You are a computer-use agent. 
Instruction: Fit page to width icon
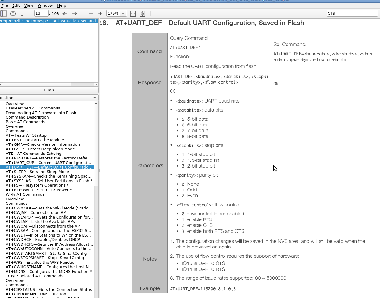coord(133,14)
